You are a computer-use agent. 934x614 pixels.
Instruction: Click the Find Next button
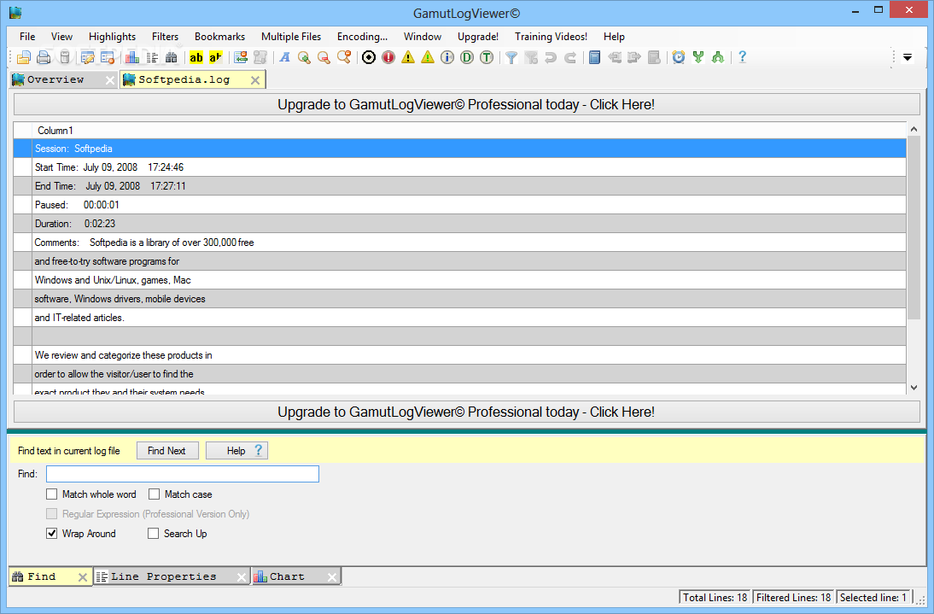tap(166, 451)
